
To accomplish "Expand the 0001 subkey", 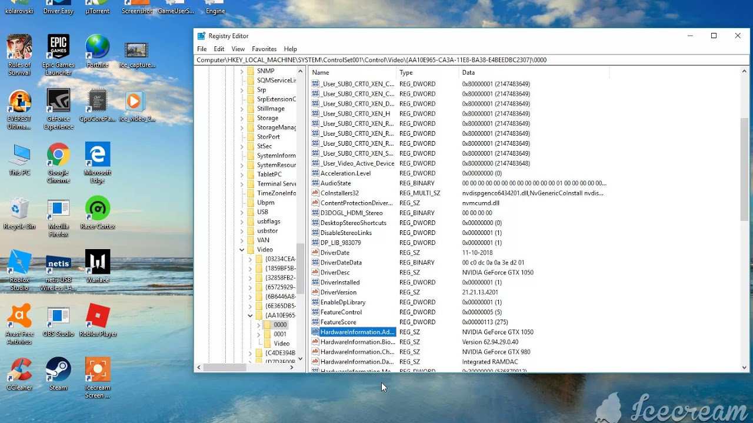I will (258, 334).
